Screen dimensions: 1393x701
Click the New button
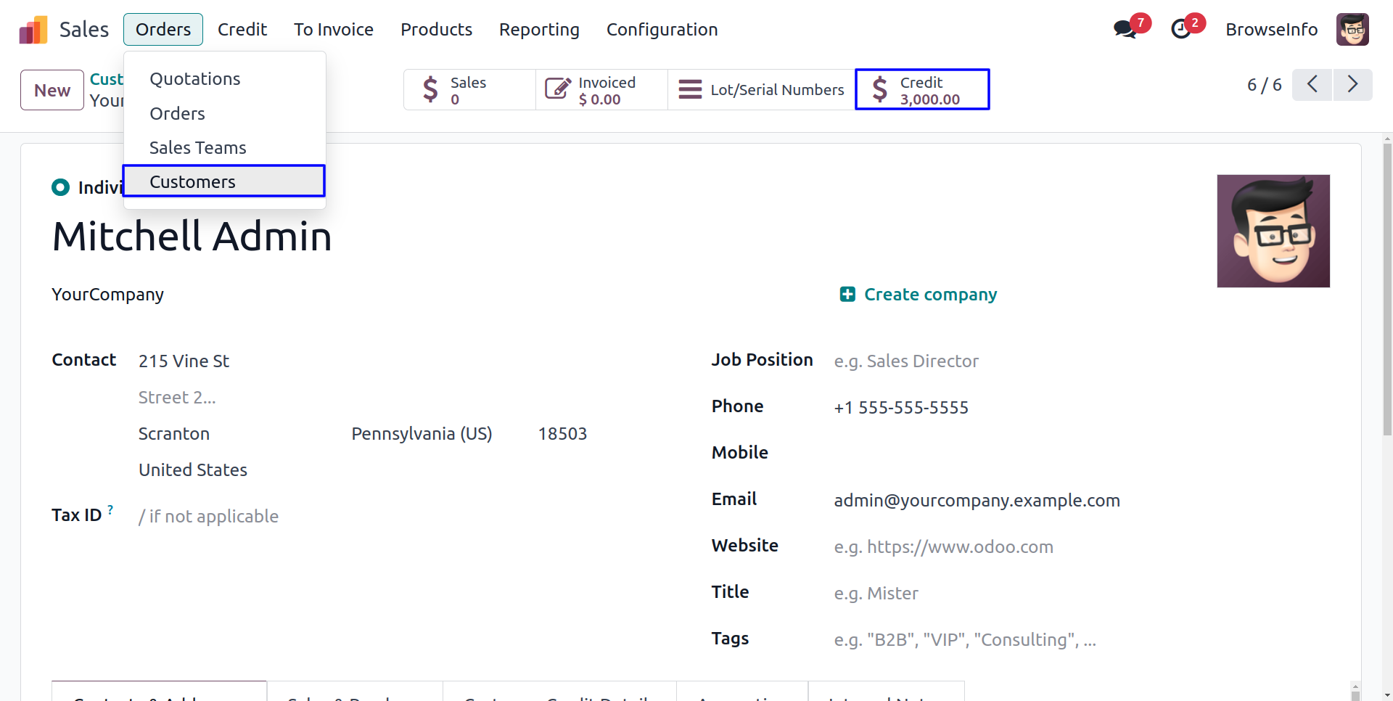click(x=52, y=91)
